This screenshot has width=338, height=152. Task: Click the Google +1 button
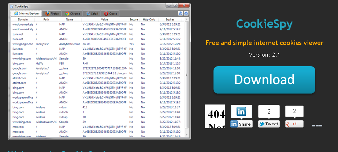tap(294, 124)
